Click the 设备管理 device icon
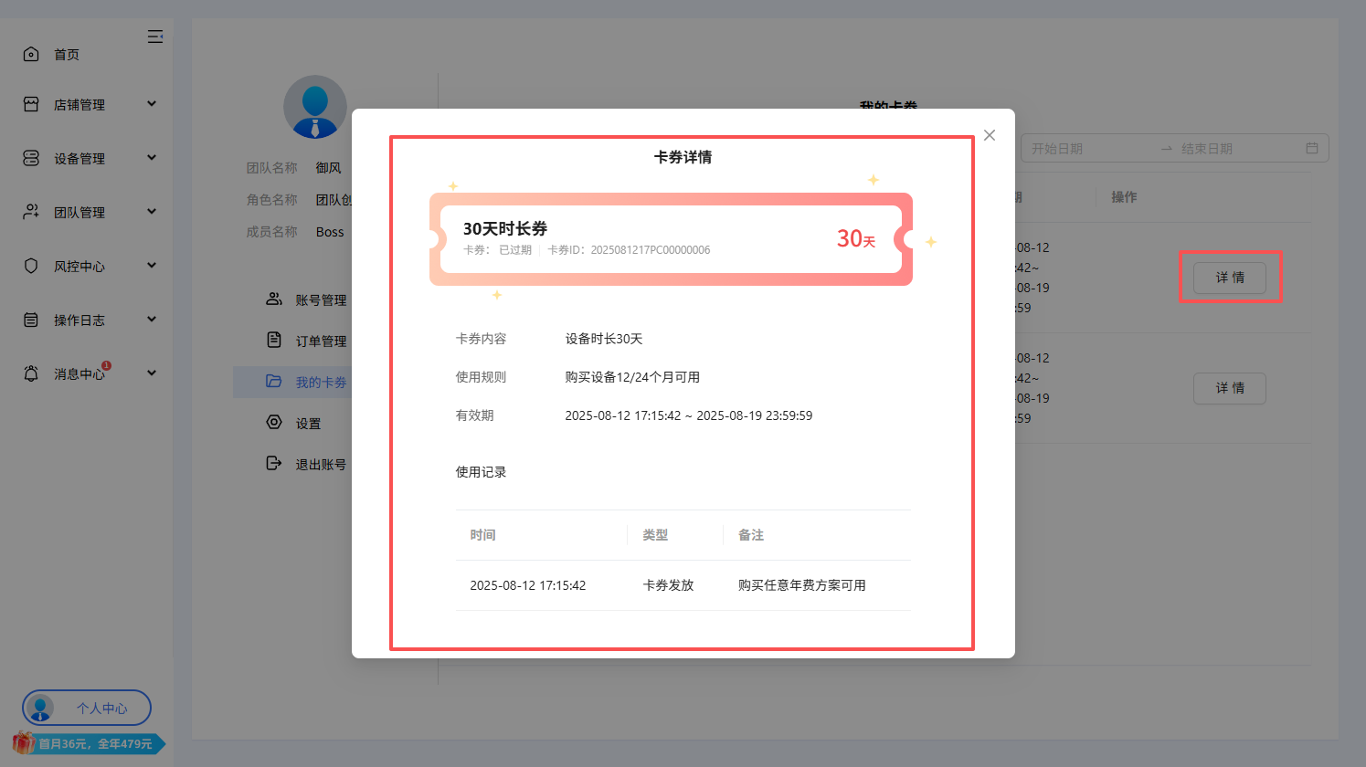This screenshot has height=767, width=1366. pos(31,159)
